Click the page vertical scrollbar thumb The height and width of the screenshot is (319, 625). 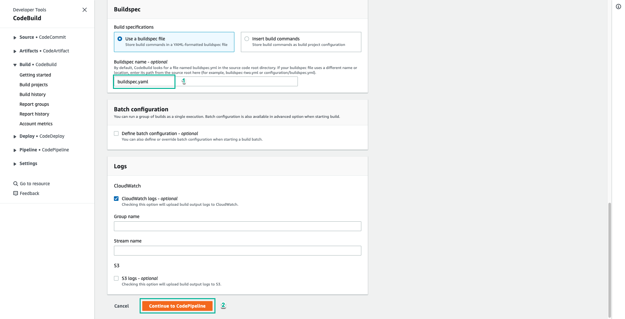pos(610,260)
